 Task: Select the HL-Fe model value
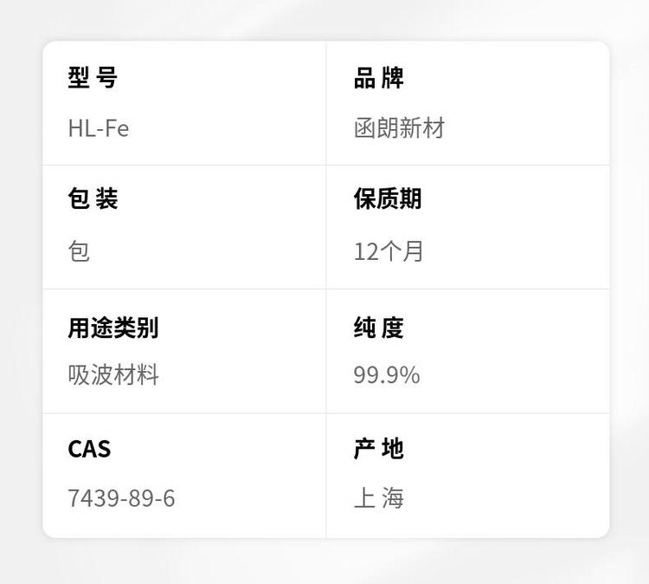[x=99, y=129]
